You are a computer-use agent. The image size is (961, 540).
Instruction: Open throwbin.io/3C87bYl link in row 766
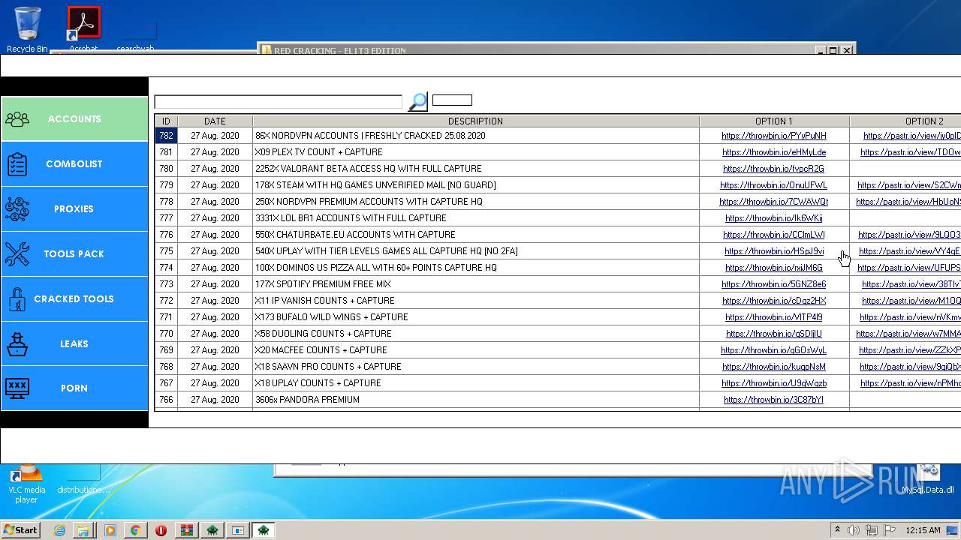coord(774,400)
